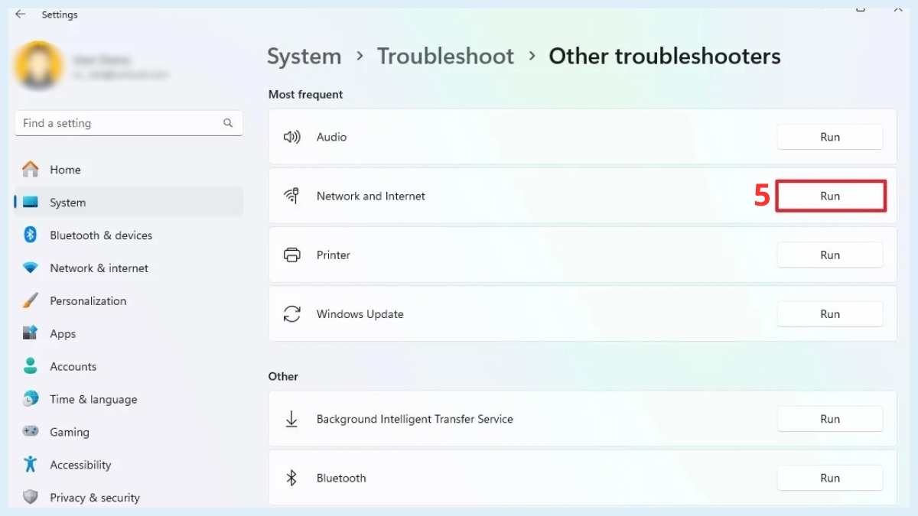Open Personalization settings
Image resolution: width=918 pixels, height=516 pixels.
[x=129, y=301]
